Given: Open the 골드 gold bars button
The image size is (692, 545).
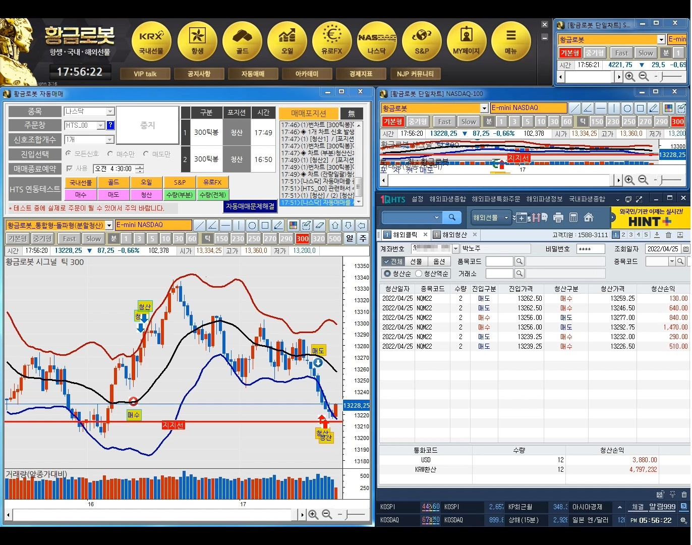Looking at the screenshot, I should click(242, 41).
